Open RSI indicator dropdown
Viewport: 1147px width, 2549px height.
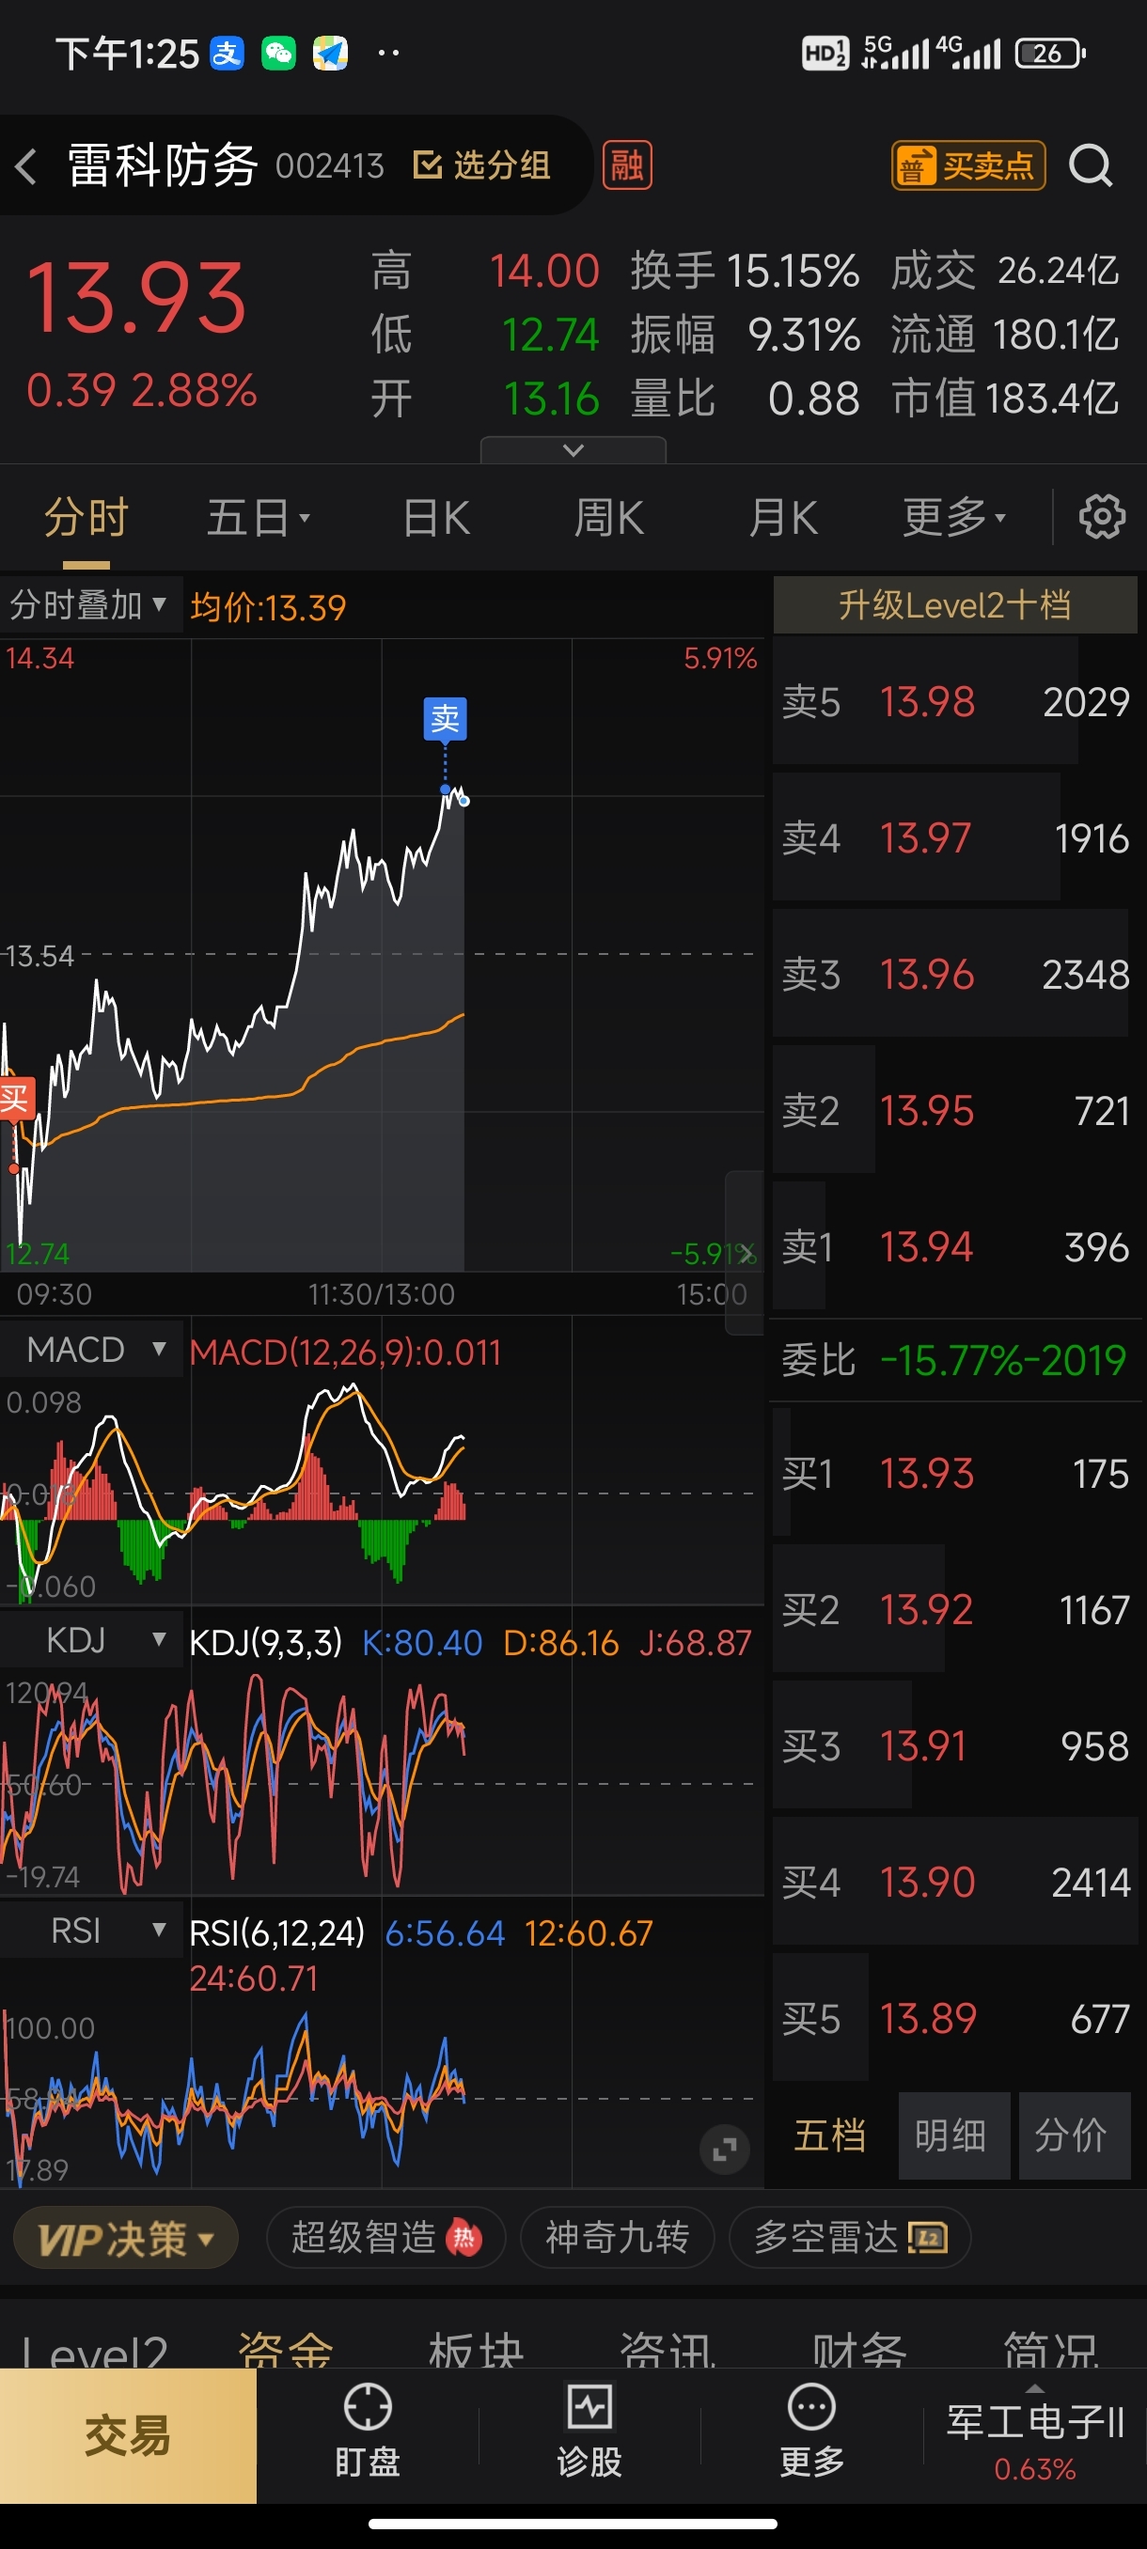(92, 1931)
